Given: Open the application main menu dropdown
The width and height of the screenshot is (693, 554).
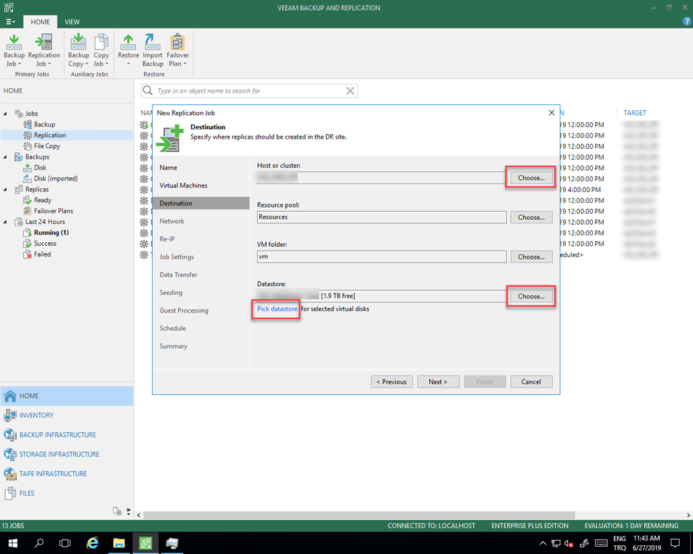Looking at the screenshot, I should (11, 22).
